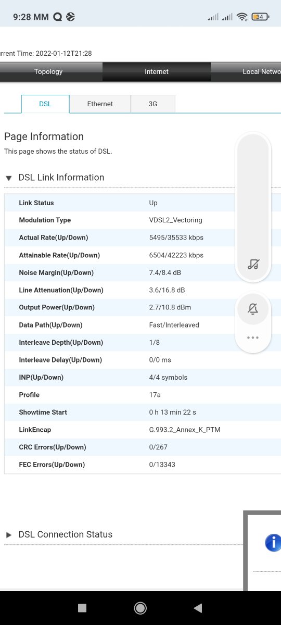Toggle the bell silent mode button

click(253, 309)
